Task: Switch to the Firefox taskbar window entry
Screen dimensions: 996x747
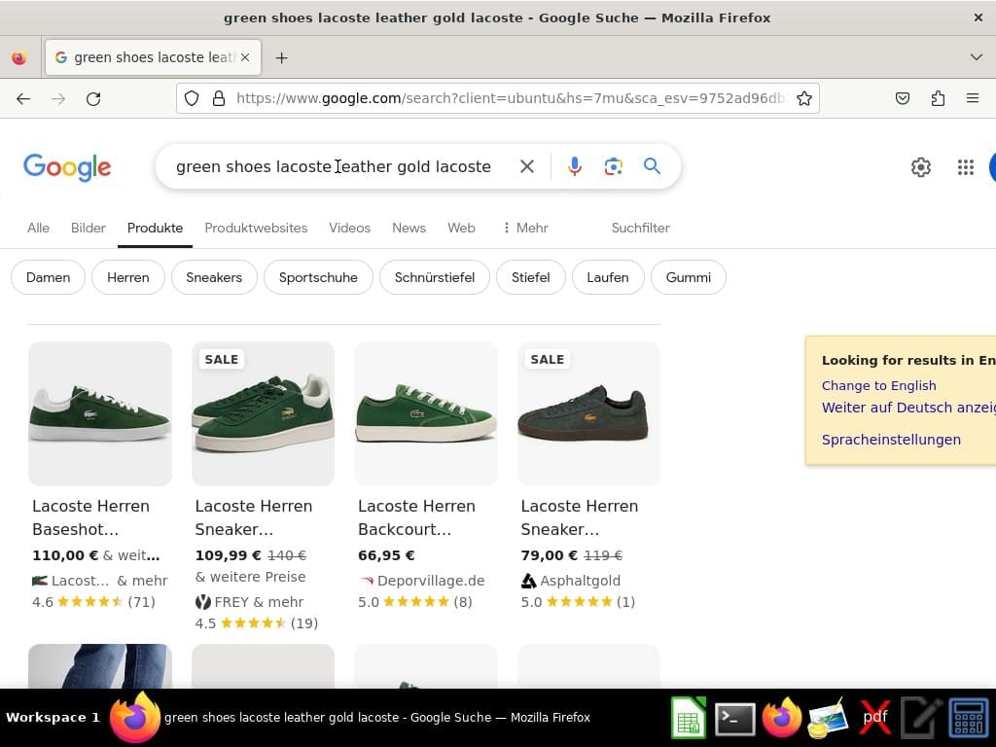Action: (x=350, y=718)
